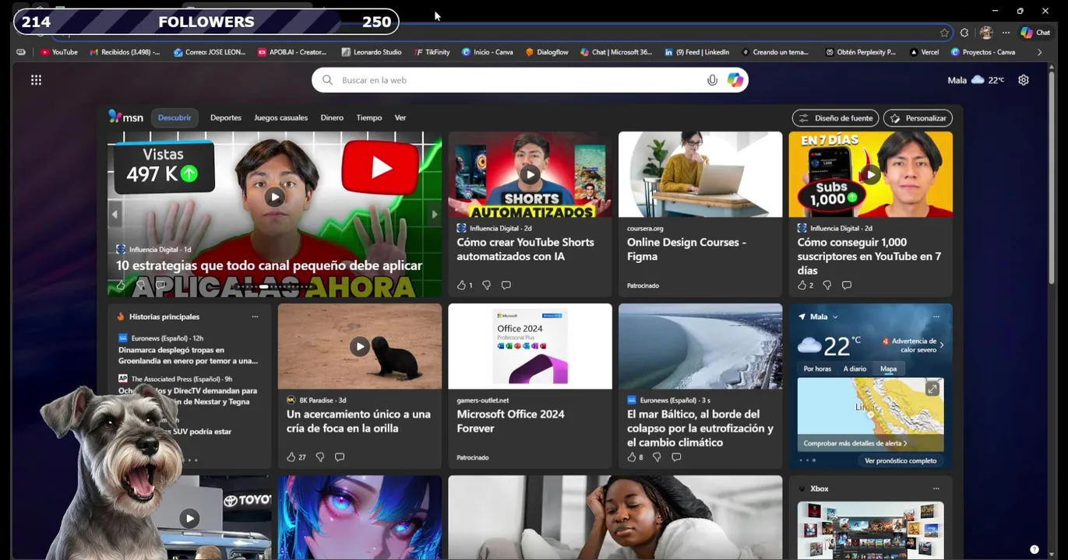Switch weather card to Por horas

tap(817, 369)
